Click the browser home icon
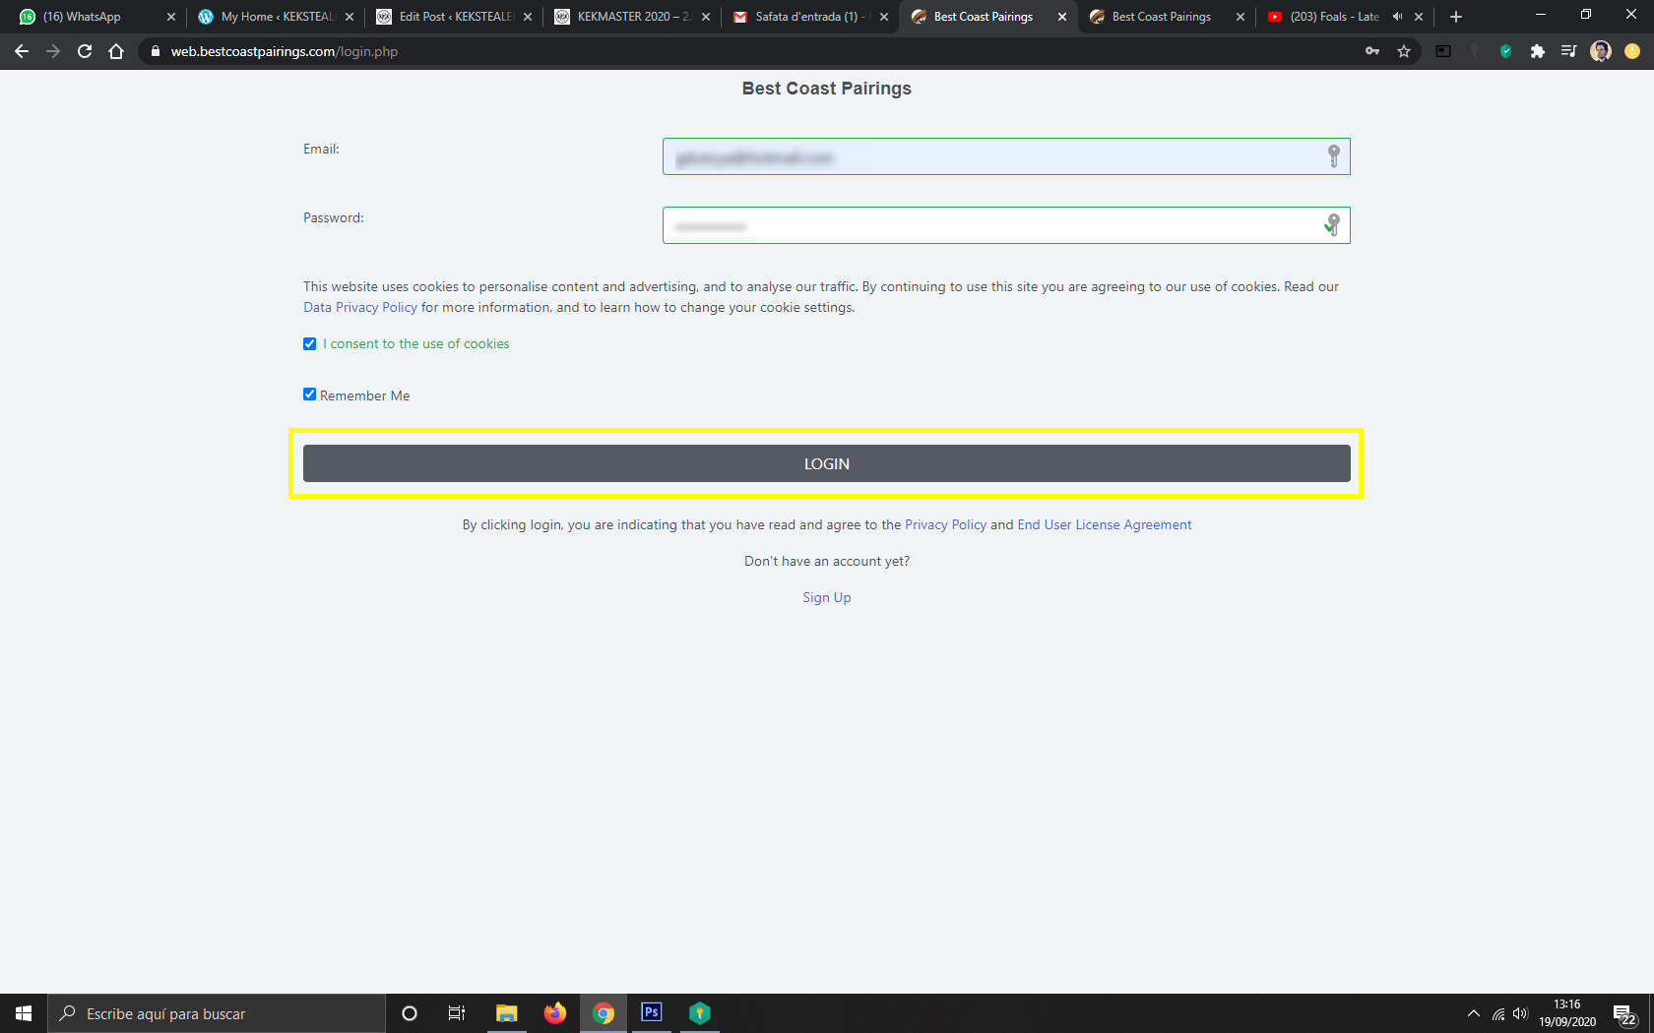 pyautogui.click(x=116, y=51)
